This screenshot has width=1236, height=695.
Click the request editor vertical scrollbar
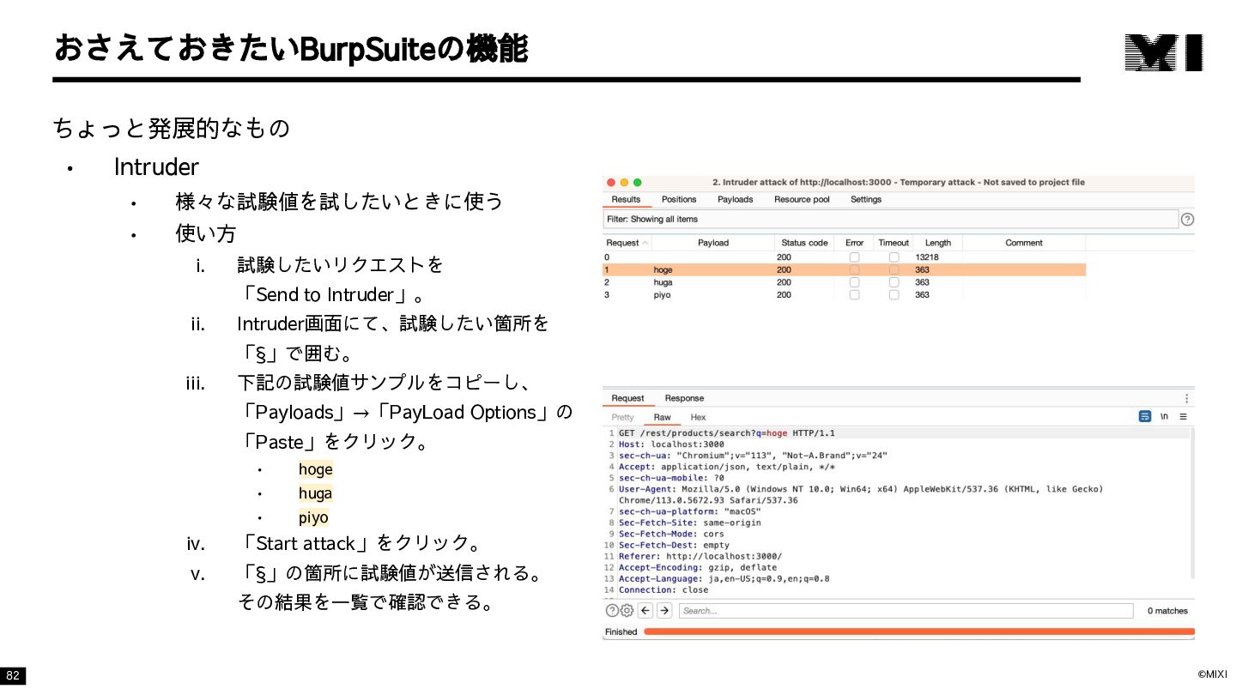1192,502
